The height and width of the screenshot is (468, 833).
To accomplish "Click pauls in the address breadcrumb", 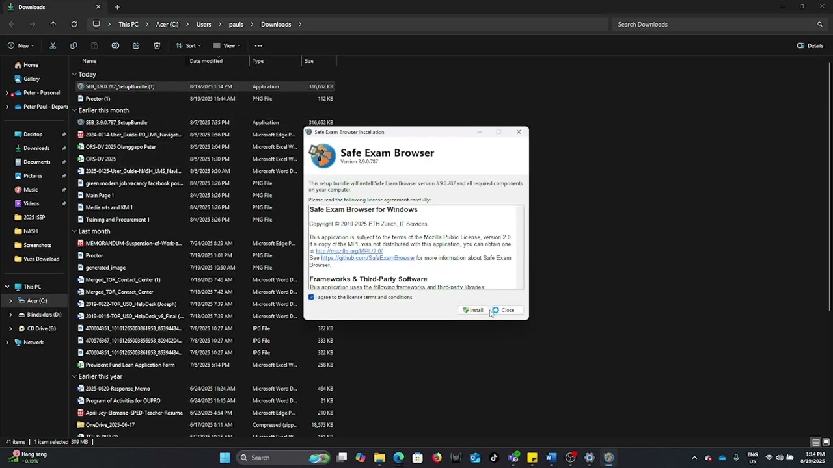I will pos(236,25).
